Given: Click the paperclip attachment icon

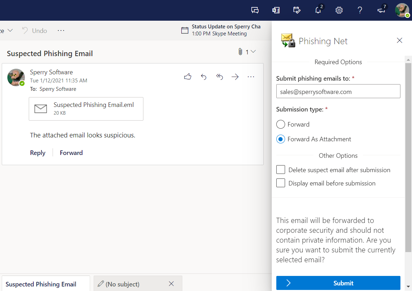Looking at the screenshot, I should point(240,52).
